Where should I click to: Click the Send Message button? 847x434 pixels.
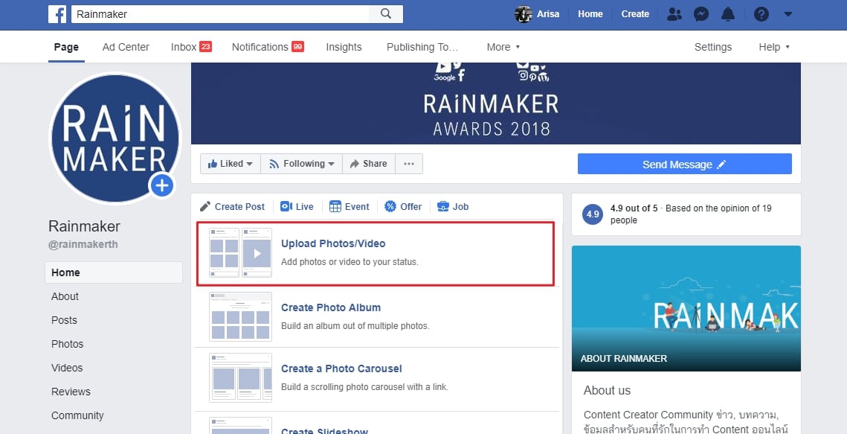tap(684, 165)
